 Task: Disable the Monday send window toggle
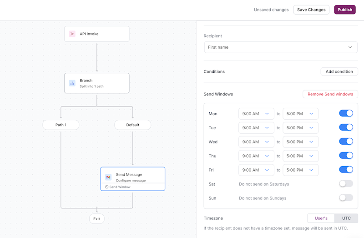346,113
